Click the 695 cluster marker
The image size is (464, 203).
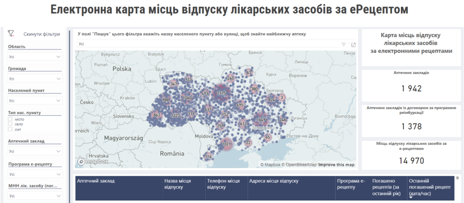[x=240, y=105]
